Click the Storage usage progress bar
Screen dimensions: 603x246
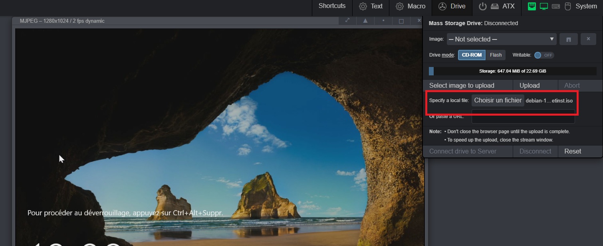point(513,71)
